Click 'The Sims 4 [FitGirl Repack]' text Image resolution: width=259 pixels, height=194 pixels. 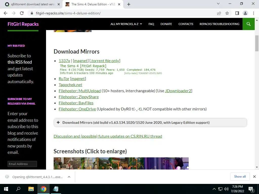point(83,66)
